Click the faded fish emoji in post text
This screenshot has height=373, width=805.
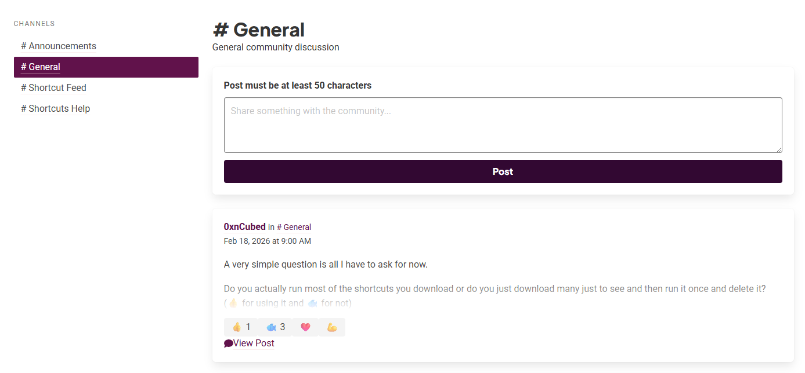coord(312,303)
